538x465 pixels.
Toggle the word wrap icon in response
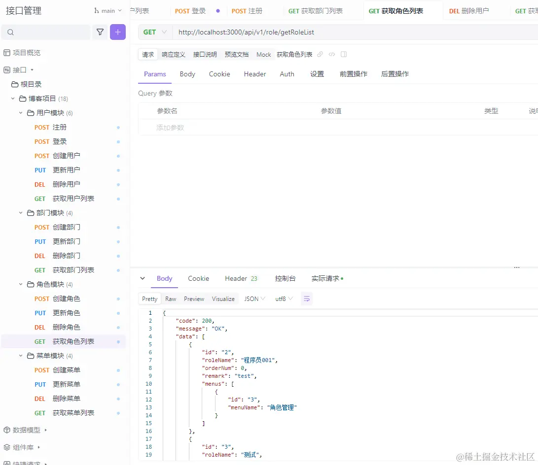click(x=307, y=299)
